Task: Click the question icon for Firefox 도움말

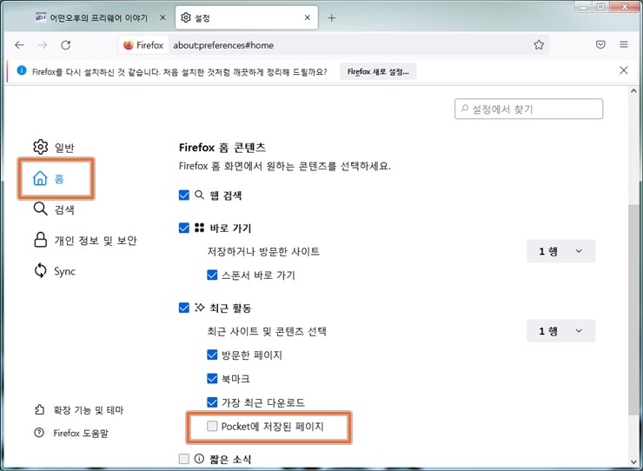Action: (x=39, y=433)
